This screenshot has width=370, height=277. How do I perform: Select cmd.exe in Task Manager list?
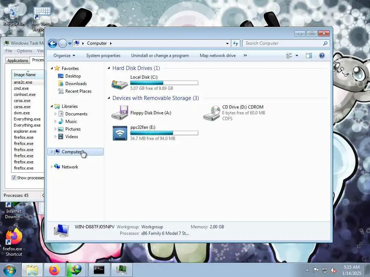(21, 88)
